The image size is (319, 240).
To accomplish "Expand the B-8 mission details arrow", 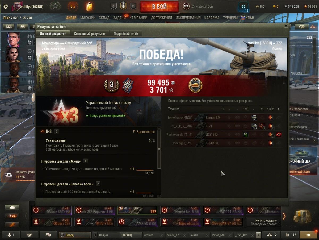I will tap(57, 131).
